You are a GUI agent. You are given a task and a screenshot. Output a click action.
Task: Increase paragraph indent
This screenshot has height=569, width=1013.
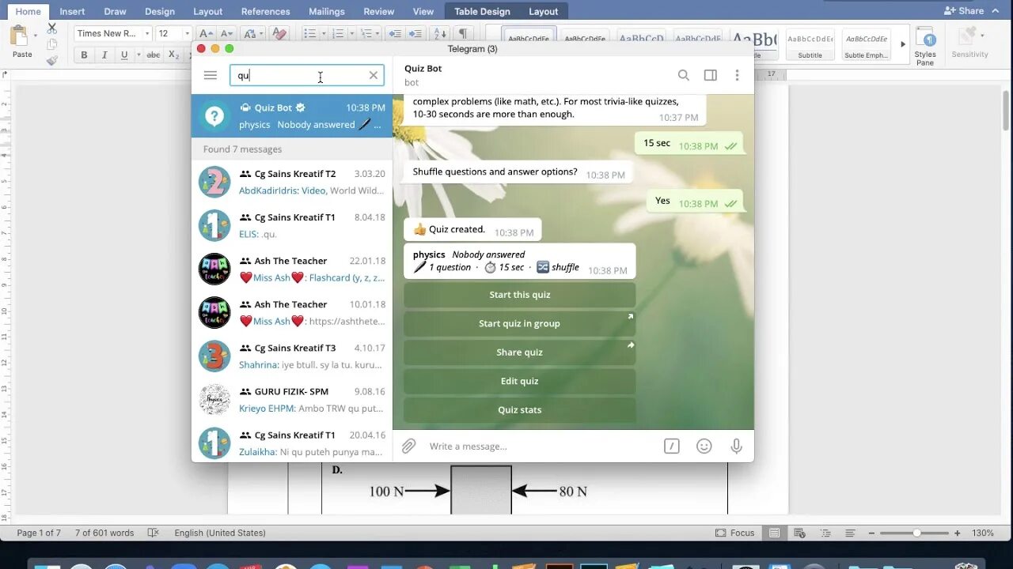[x=415, y=33]
